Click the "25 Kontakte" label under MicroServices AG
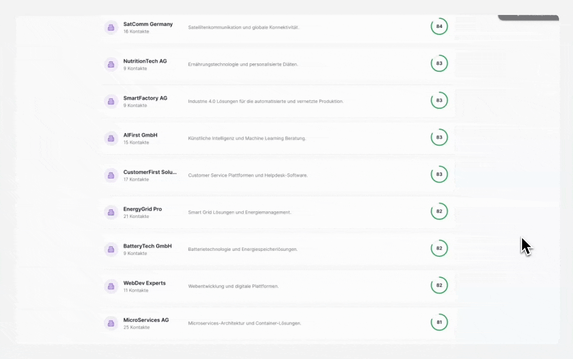Viewport: 573px width, 359px height. point(136,328)
